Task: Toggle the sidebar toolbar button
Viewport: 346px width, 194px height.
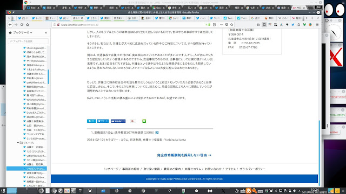Action: (x=264, y=25)
